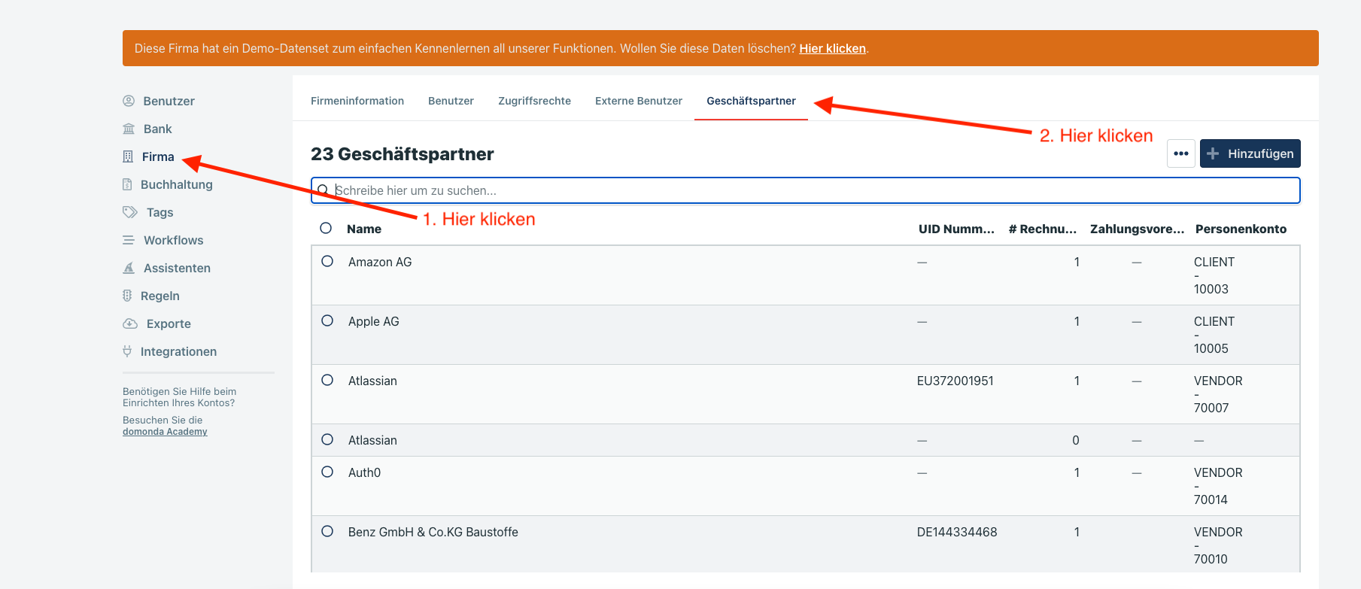Click the Integrationen plug icon

(127, 351)
